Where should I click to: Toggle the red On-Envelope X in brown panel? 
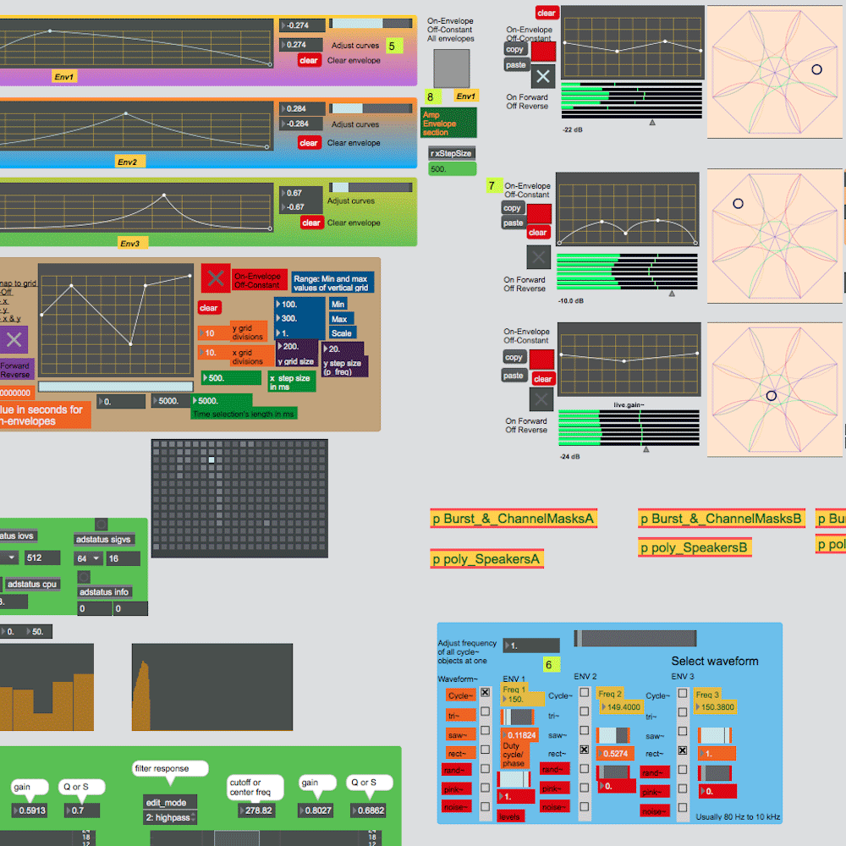click(x=215, y=278)
